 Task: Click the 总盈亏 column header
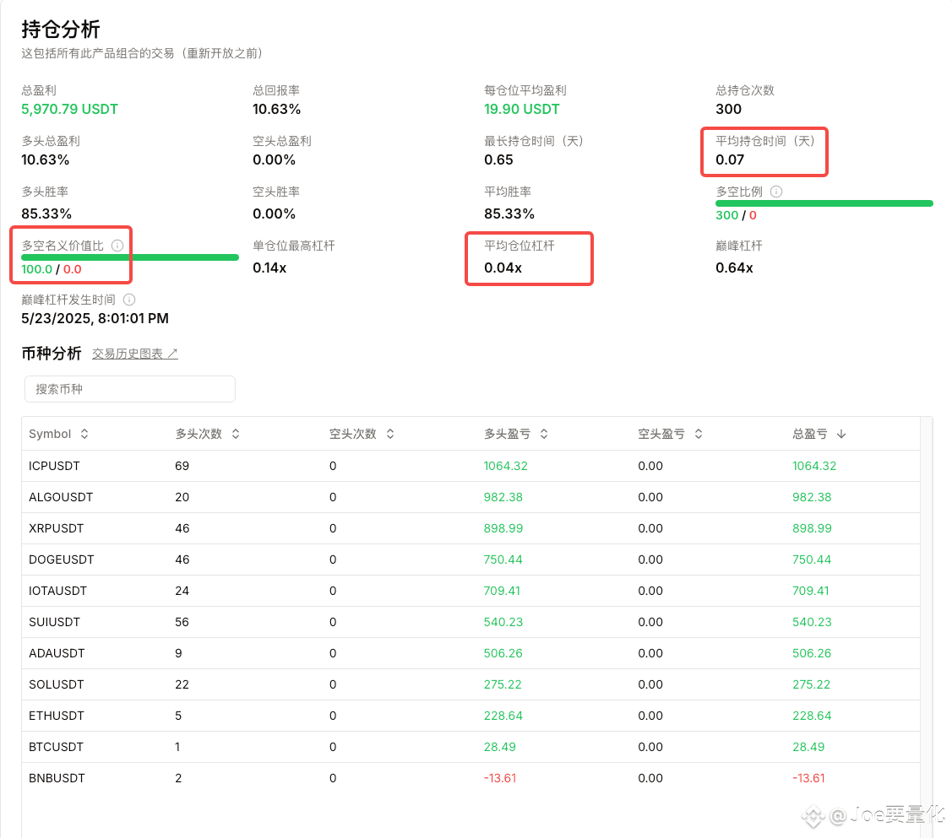809,434
